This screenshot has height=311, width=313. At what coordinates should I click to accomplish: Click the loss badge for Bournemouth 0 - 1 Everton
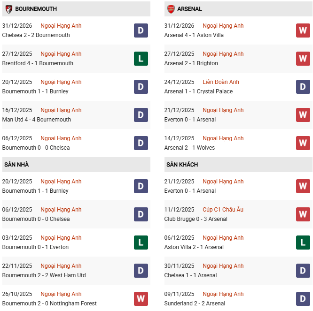click(141, 243)
